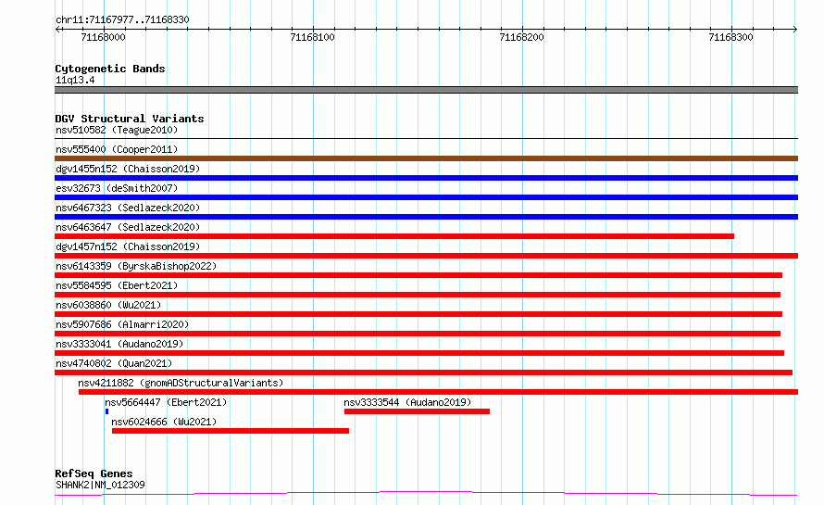
Task: Select the magenta SHANK2 gene track line
Action: 426,494
